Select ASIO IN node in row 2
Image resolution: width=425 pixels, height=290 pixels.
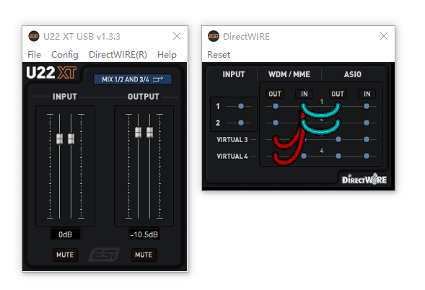point(367,123)
